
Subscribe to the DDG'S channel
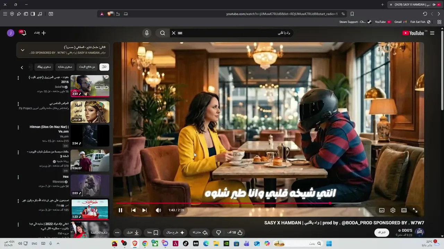tap(382, 232)
